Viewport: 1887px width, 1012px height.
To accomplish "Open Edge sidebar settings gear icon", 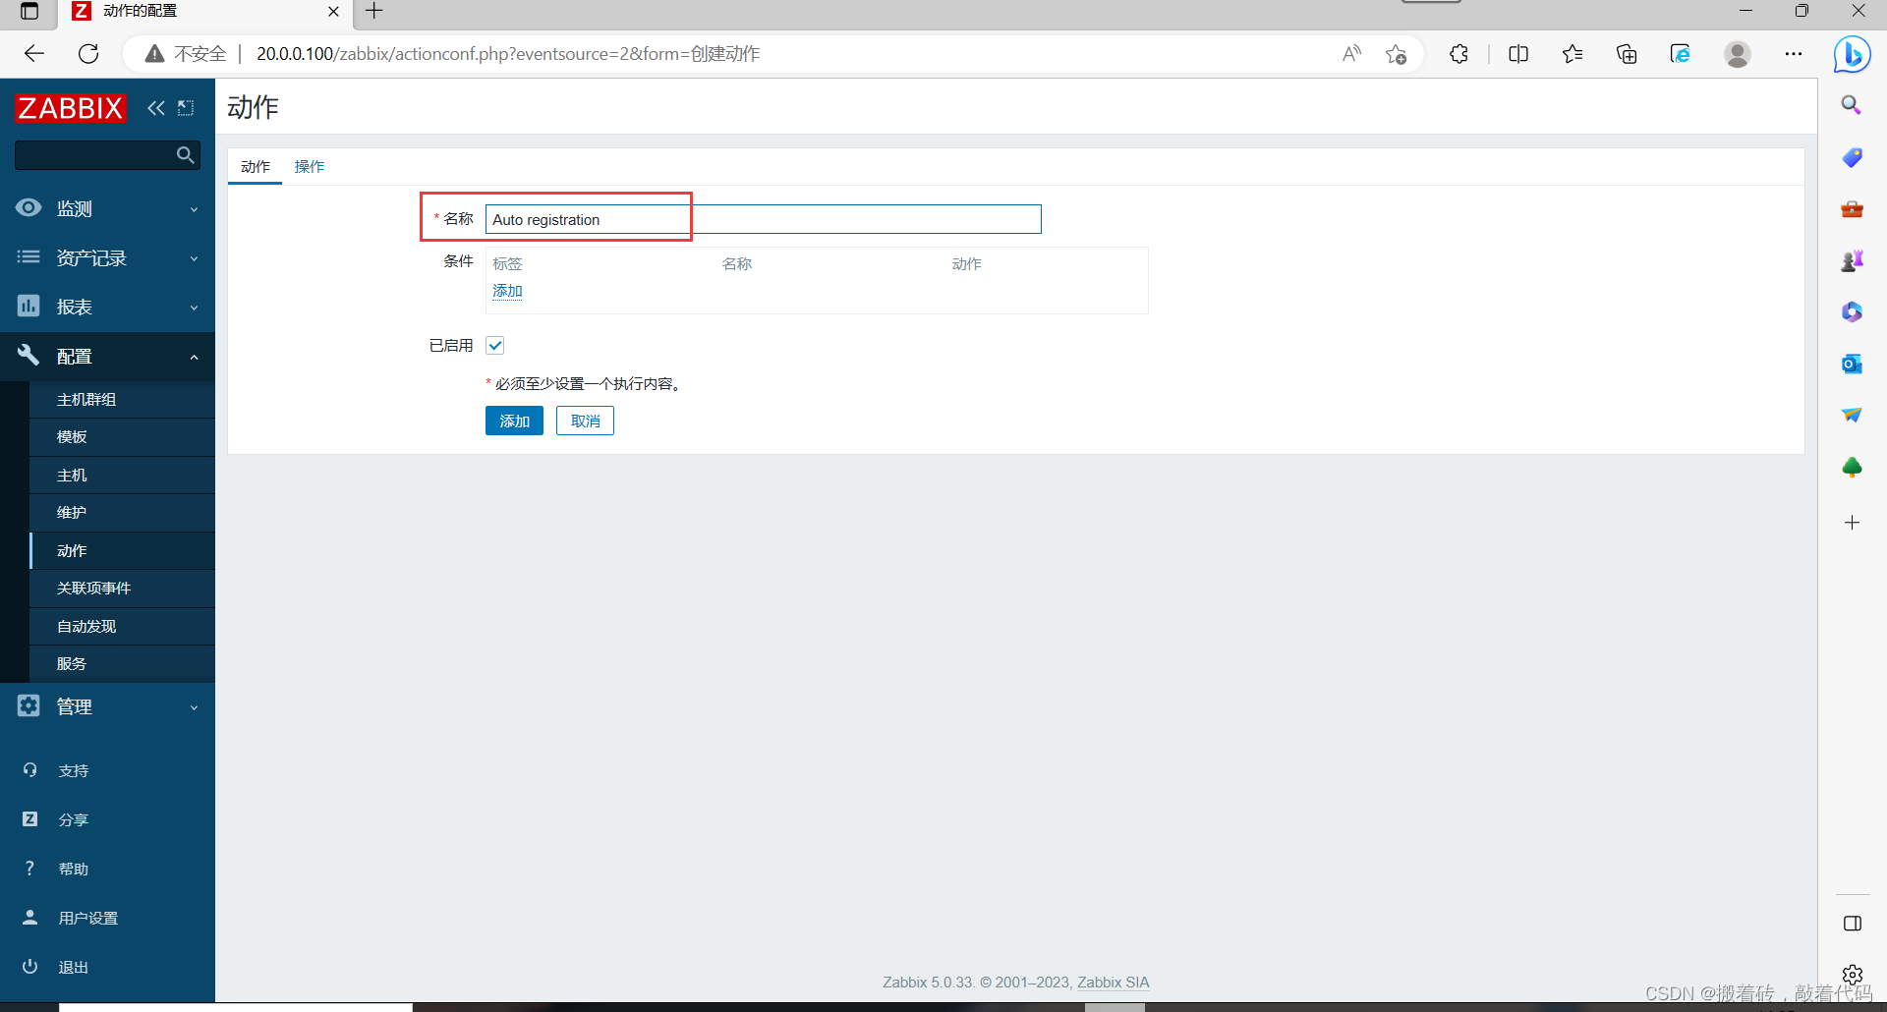I will [1852, 975].
